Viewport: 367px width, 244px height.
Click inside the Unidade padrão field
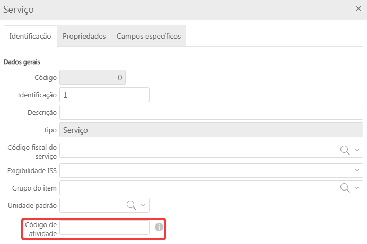click(91, 205)
